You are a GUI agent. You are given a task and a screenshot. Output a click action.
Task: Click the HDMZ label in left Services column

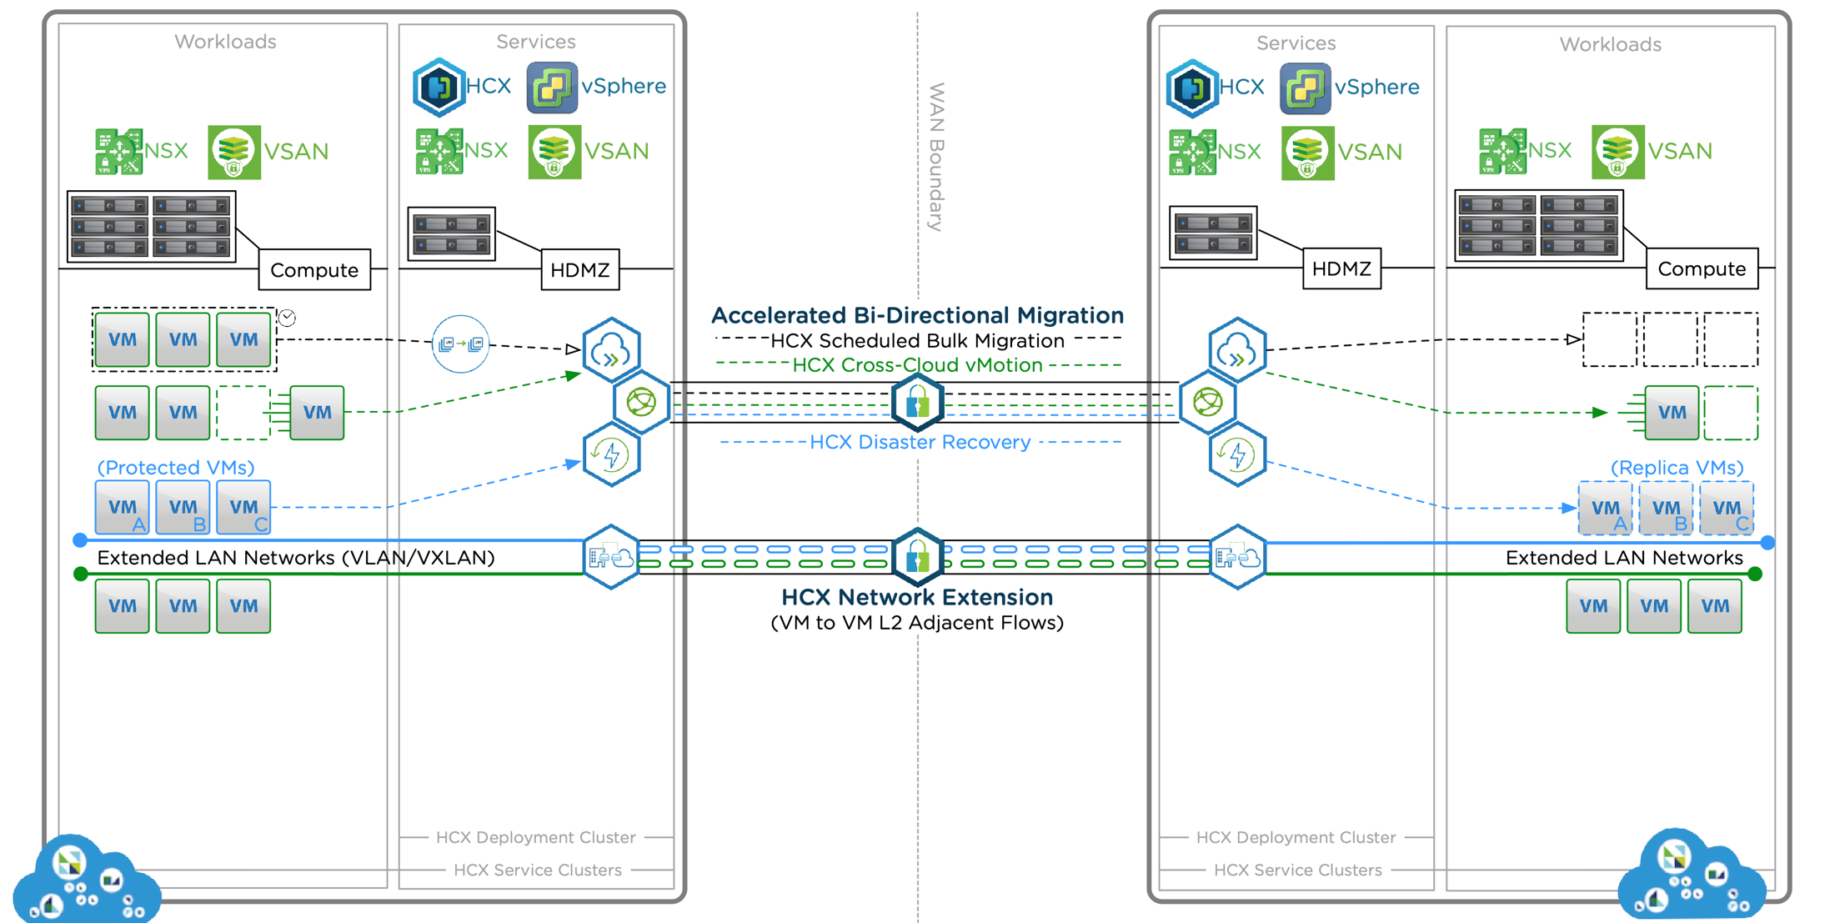579,268
